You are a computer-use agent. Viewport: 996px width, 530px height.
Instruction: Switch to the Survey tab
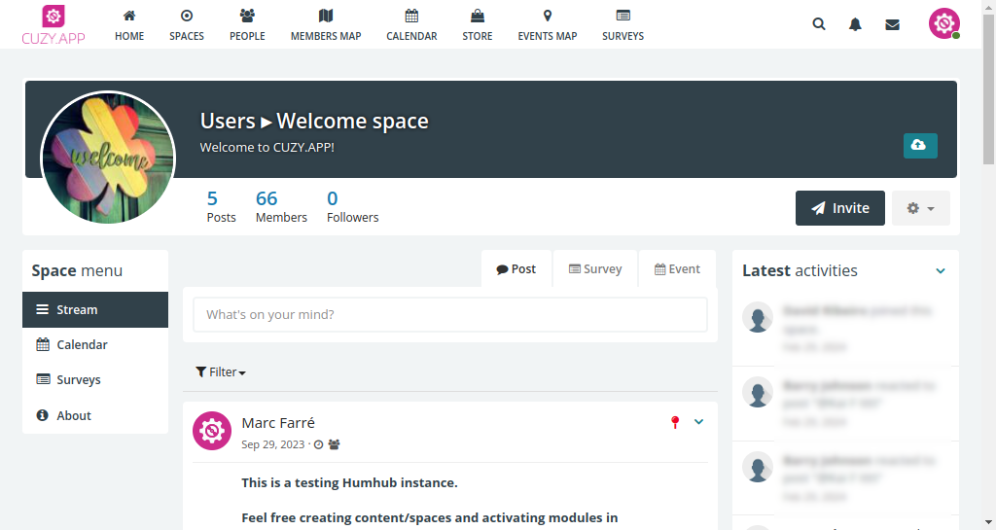(x=595, y=269)
